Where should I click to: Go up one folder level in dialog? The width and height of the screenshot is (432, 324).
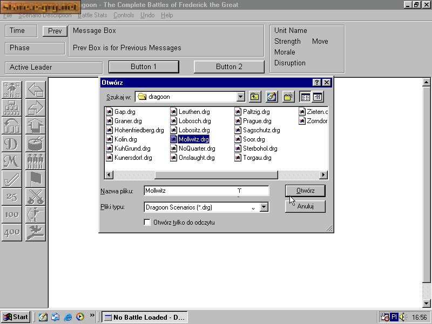(x=255, y=97)
